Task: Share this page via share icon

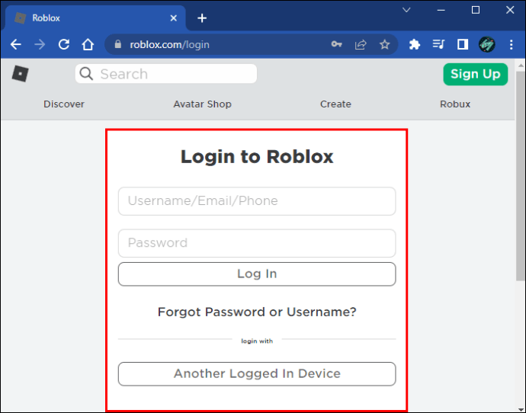Action: tap(361, 44)
